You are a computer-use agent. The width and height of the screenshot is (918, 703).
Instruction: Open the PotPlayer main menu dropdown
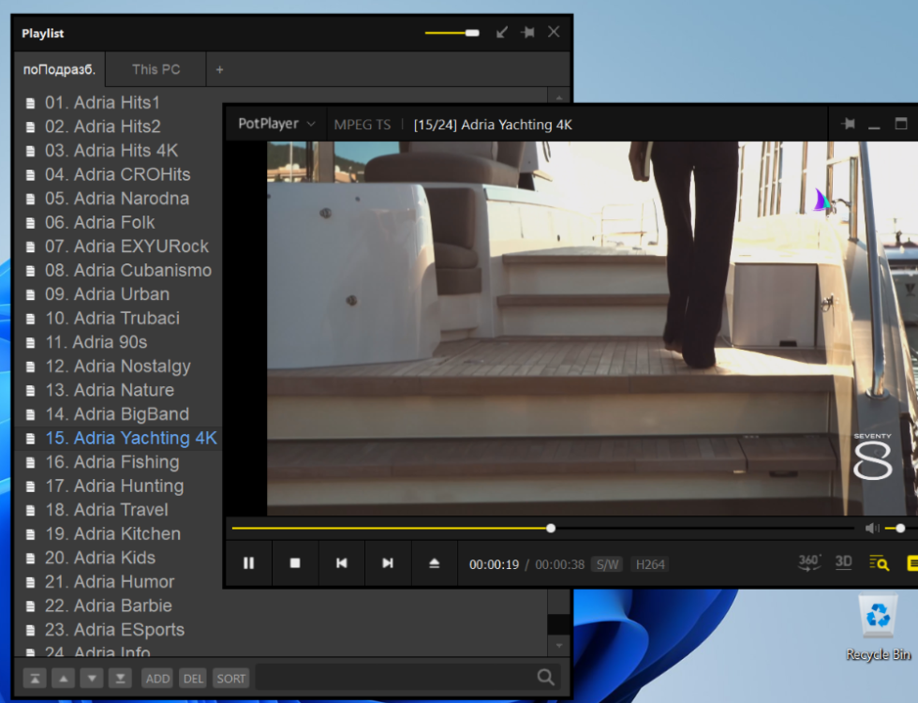point(276,124)
